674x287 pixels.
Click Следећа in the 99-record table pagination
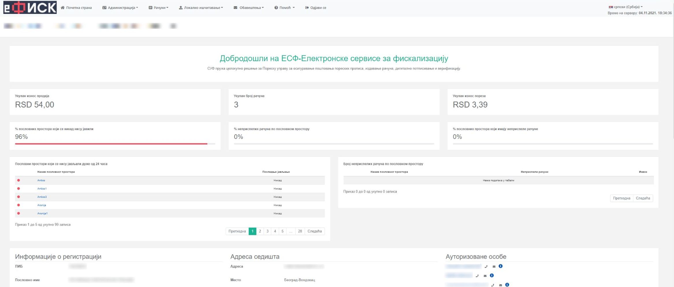point(314,231)
